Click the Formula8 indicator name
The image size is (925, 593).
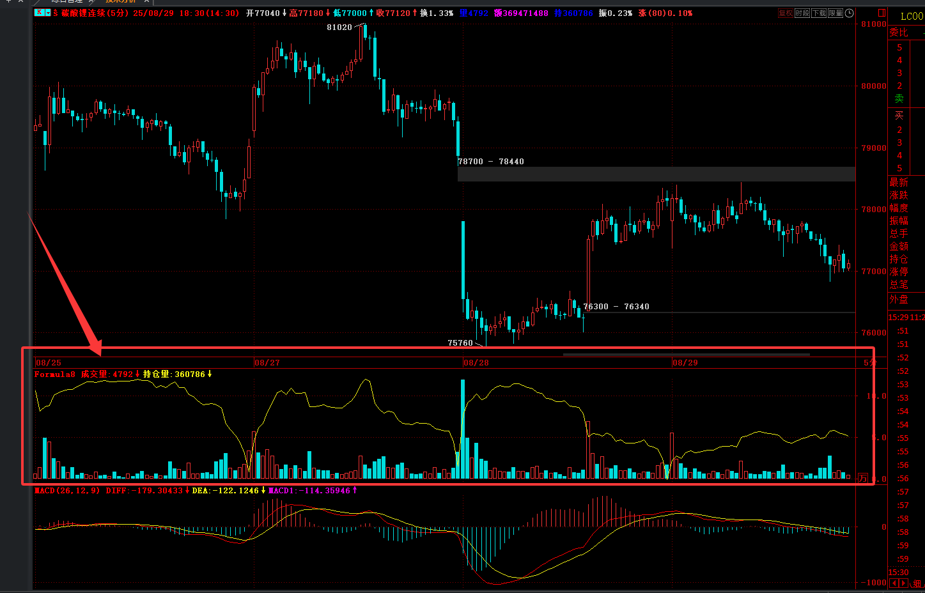click(x=55, y=374)
